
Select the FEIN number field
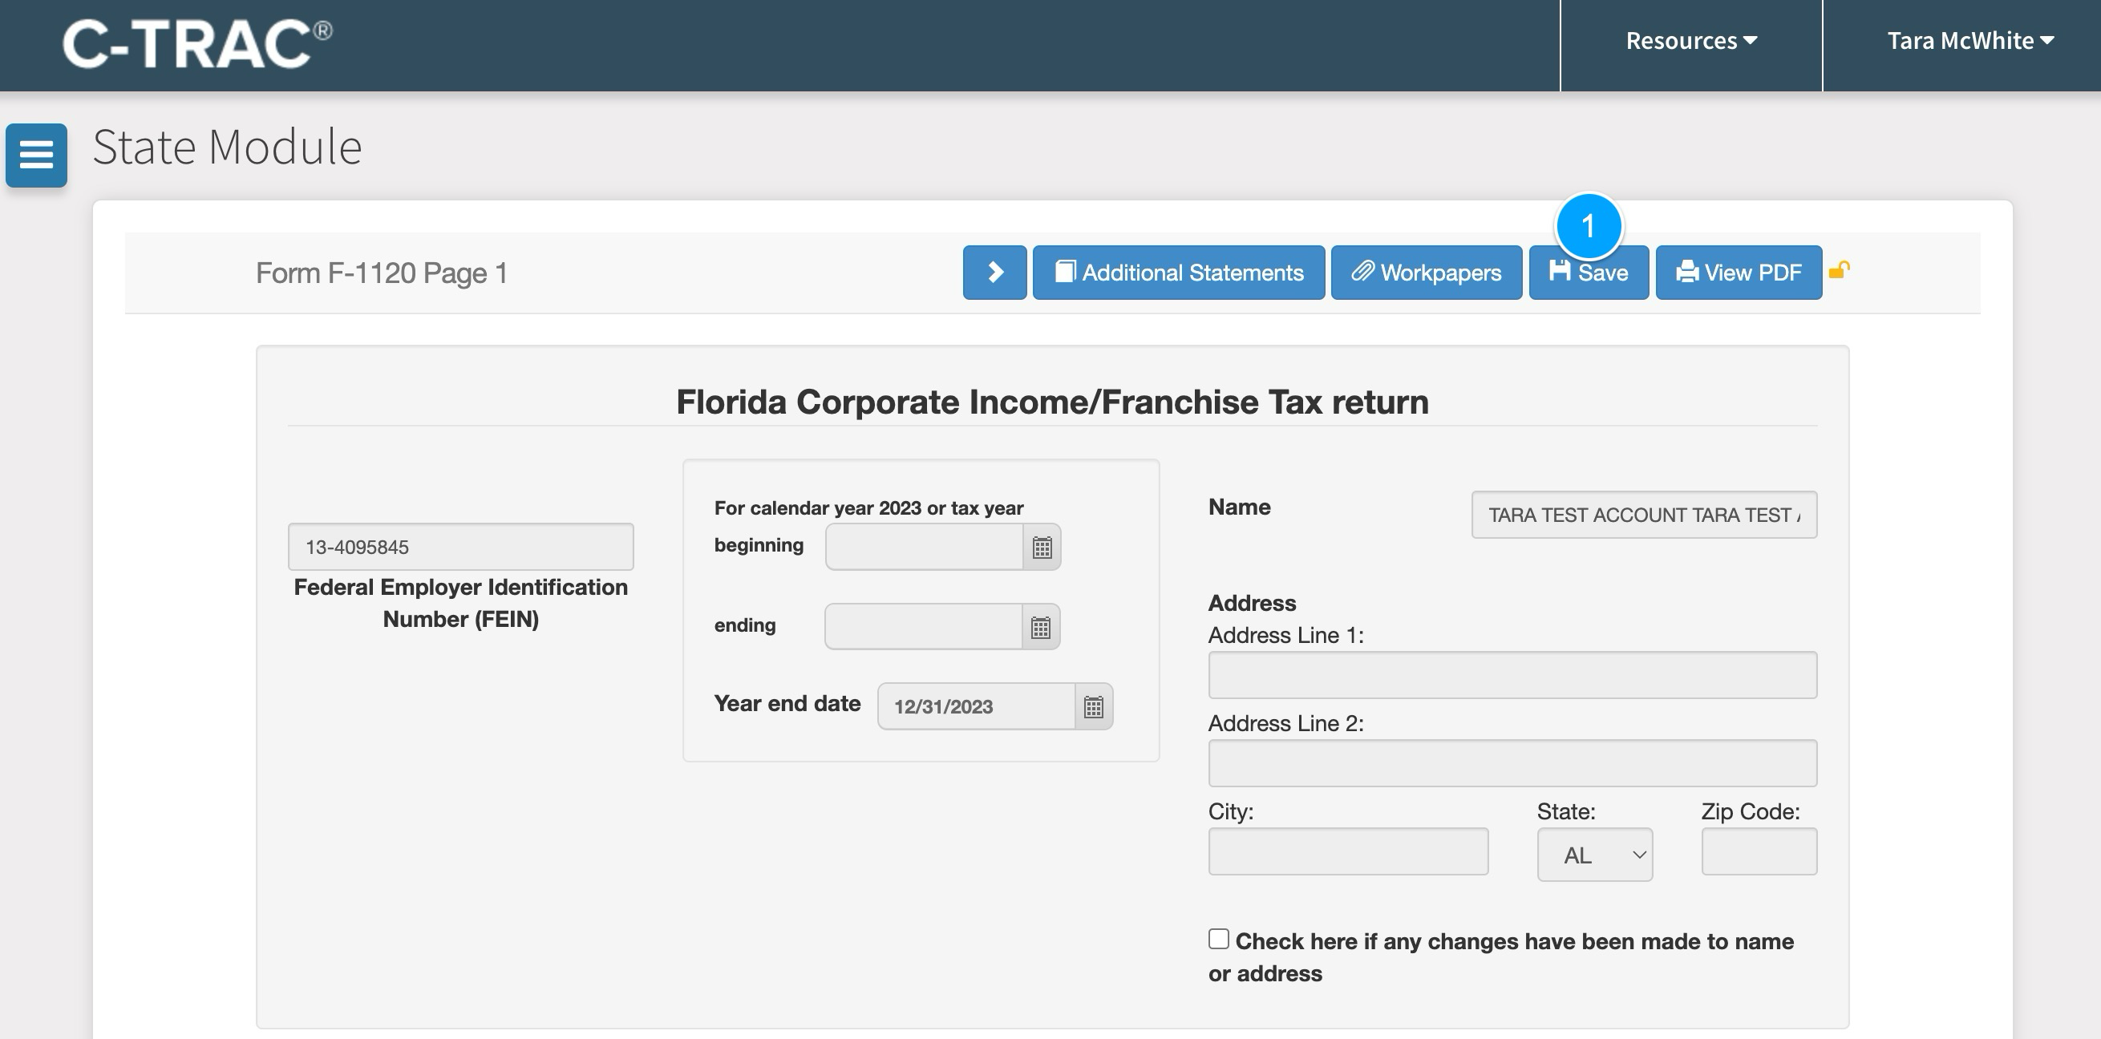pyautogui.click(x=460, y=547)
